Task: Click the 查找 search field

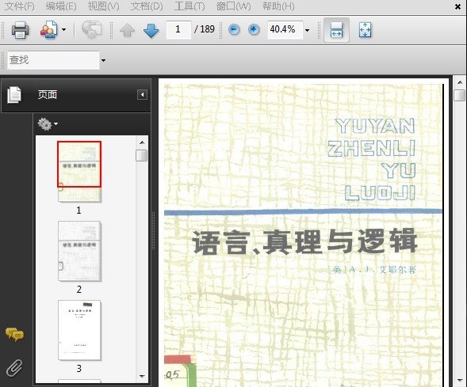Action: tap(53, 60)
